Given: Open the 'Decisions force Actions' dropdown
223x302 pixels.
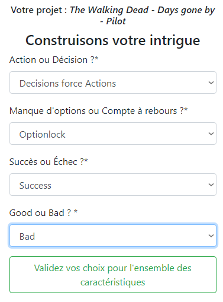Looking at the screenshot, I should click(x=113, y=82).
